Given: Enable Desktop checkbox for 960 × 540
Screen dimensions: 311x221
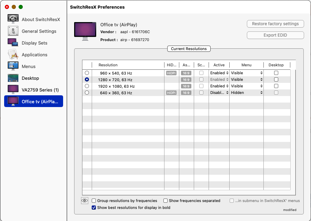Looking at the screenshot, I should click(x=276, y=73).
